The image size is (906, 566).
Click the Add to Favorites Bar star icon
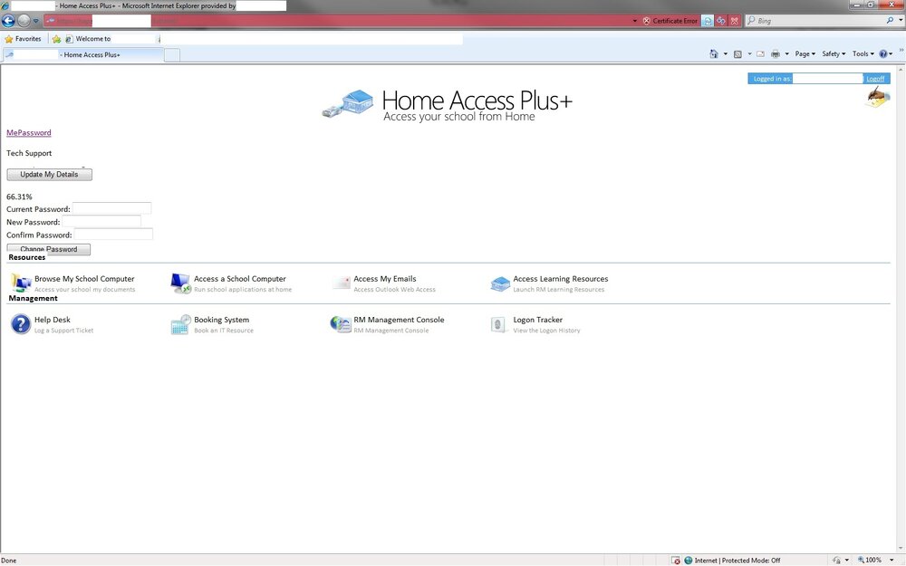(x=56, y=39)
